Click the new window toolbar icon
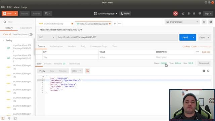The height and width of the screenshot is (121, 215). click(x=48, y=13)
